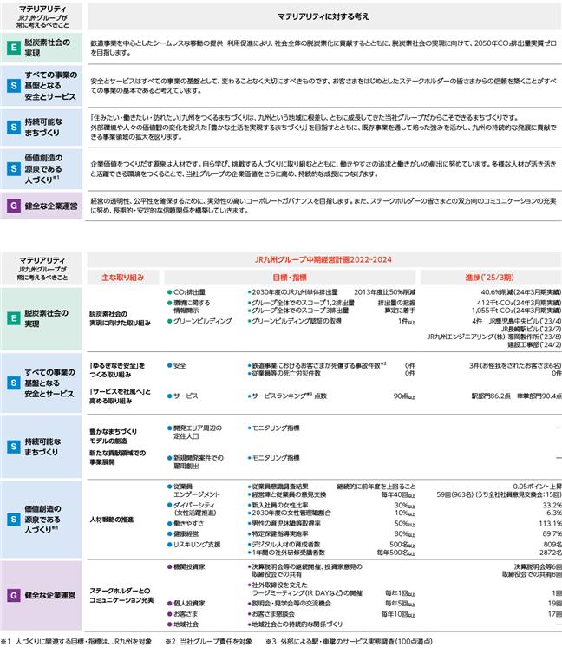Click footnote ※3 about service survey
Screen dimensions: 562x667
point(349,642)
